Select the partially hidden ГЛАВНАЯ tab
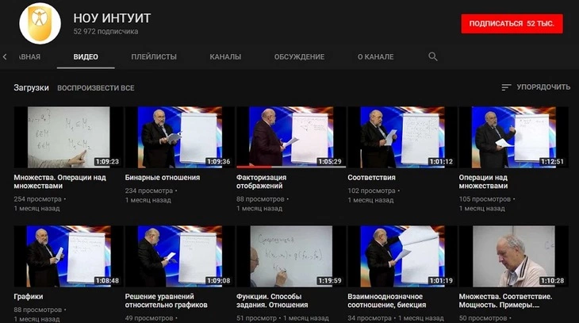The height and width of the screenshot is (323, 579). point(29,57)
